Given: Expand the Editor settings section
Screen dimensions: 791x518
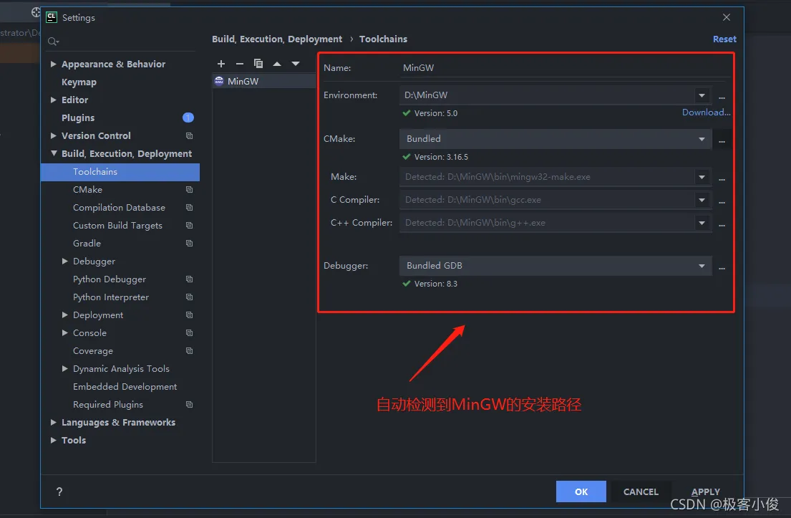Looking at the screenshot, I should click(x=54, y=100).
